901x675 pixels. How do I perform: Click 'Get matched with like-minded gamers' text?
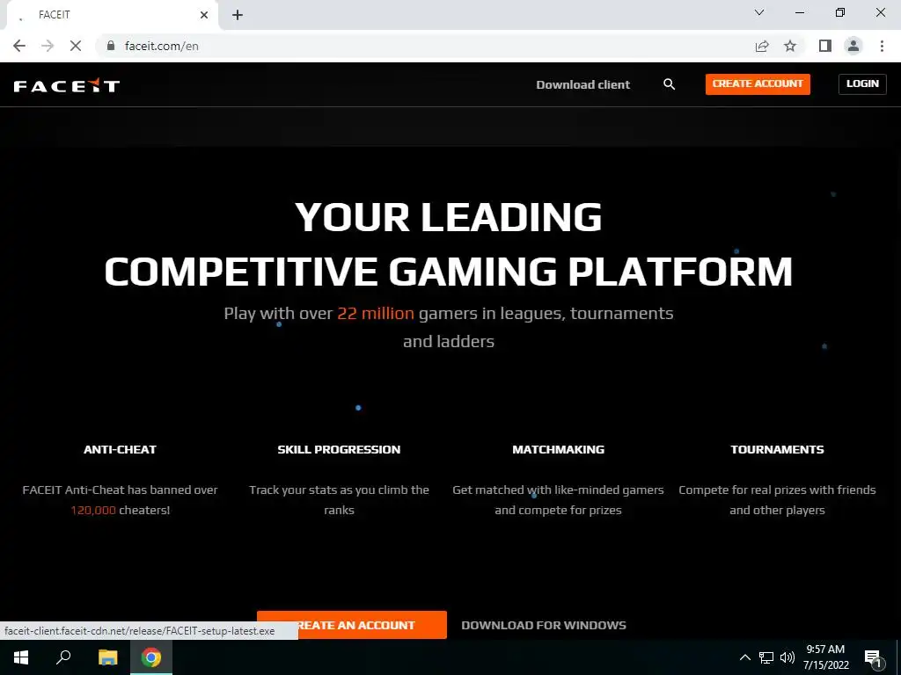[558, 490]
